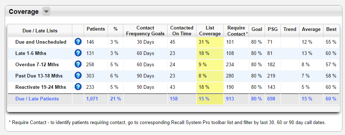Screen dimensions: 345x135
Task: Click 30 Days contact frequency goal
Action: click(145, 42)
